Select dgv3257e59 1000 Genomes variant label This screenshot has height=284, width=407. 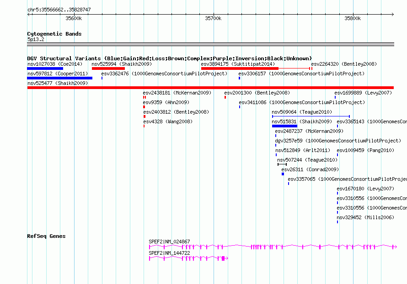pyautogui.click(x=338, y=141)
